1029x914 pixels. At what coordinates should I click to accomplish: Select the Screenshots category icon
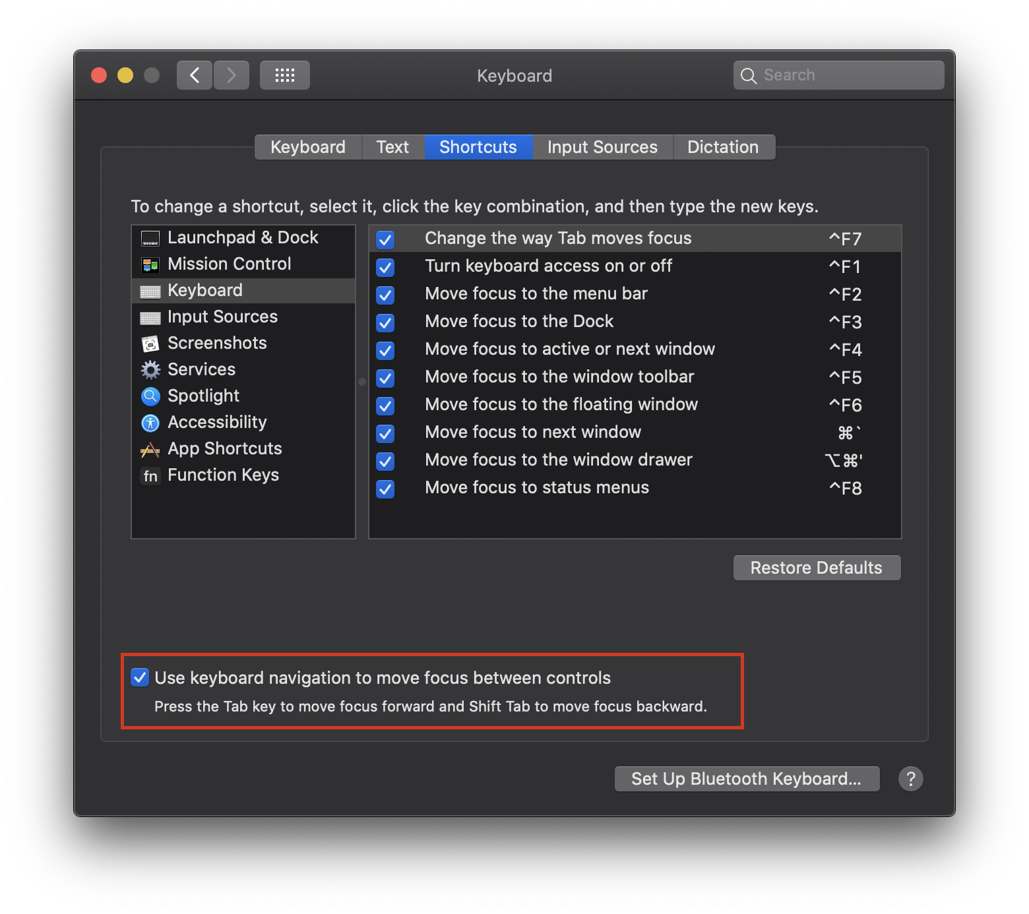pyautogui.click(x=150, y=343)
